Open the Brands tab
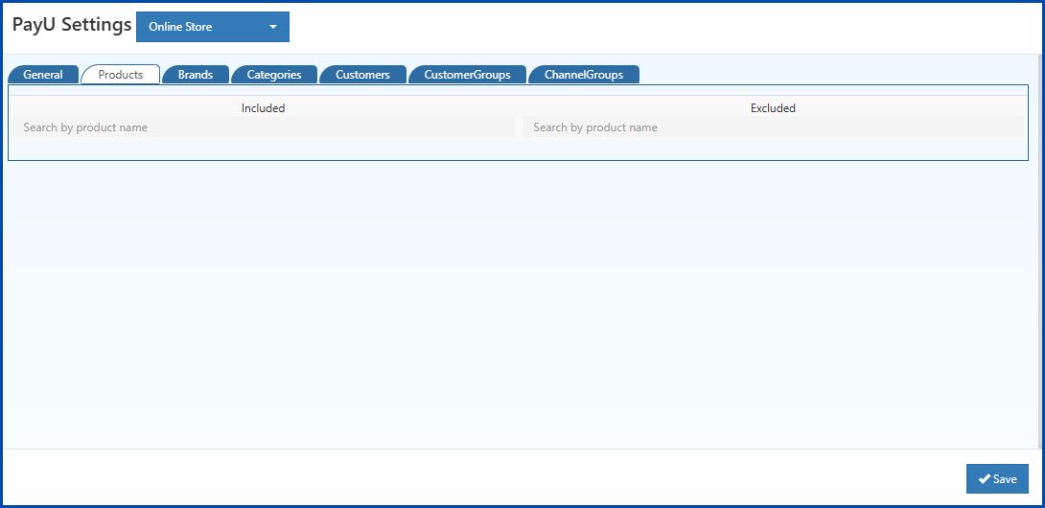The width and height of the screenshot is (1045, 508). [196, 75]
